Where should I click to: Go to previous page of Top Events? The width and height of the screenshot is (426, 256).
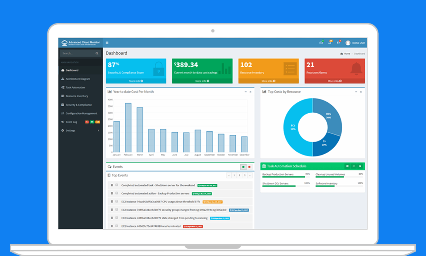click(x=229, y=175)
